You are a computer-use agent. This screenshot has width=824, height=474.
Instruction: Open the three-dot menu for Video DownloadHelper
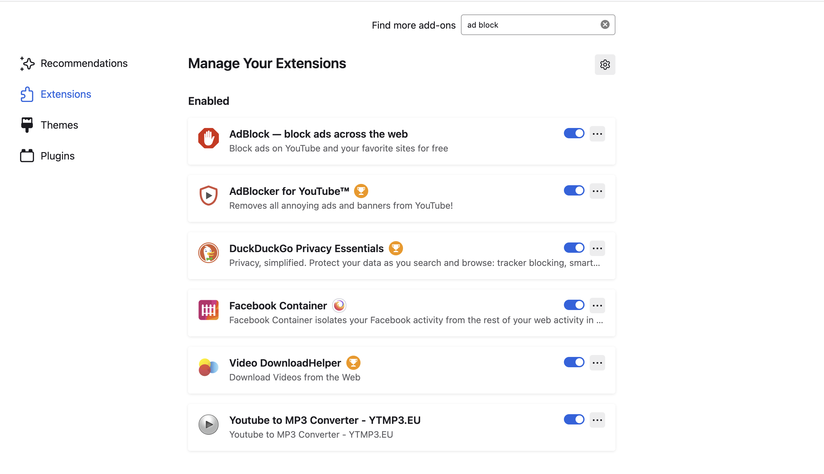coord(597,363)
